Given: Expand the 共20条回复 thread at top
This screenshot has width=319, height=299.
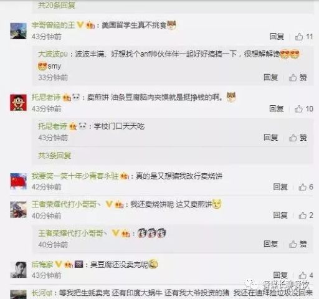Looking at the screenshot, I should tap(56, 5).
